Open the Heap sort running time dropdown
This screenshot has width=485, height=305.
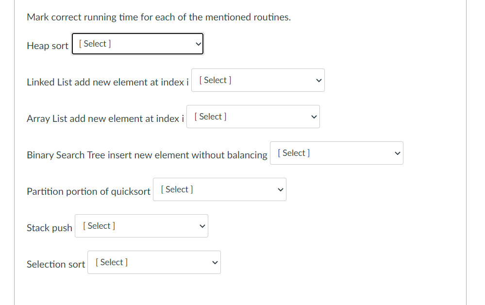click(137, 44)
